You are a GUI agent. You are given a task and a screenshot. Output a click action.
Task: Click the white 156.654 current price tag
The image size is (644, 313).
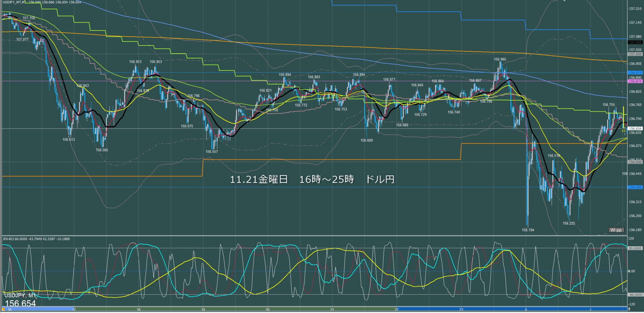tap(635, 128)
